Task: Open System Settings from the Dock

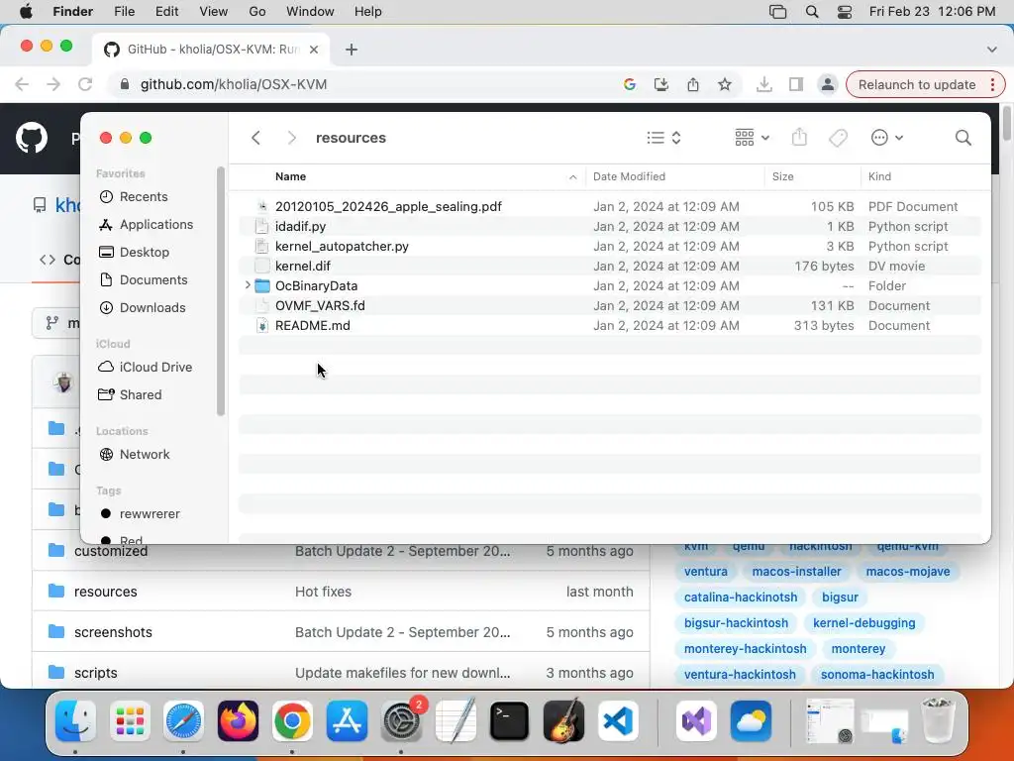Action: click(x=401, y=721)
